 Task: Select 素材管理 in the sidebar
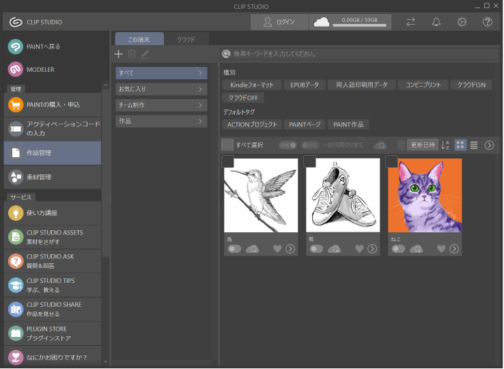tap(53, 177)
